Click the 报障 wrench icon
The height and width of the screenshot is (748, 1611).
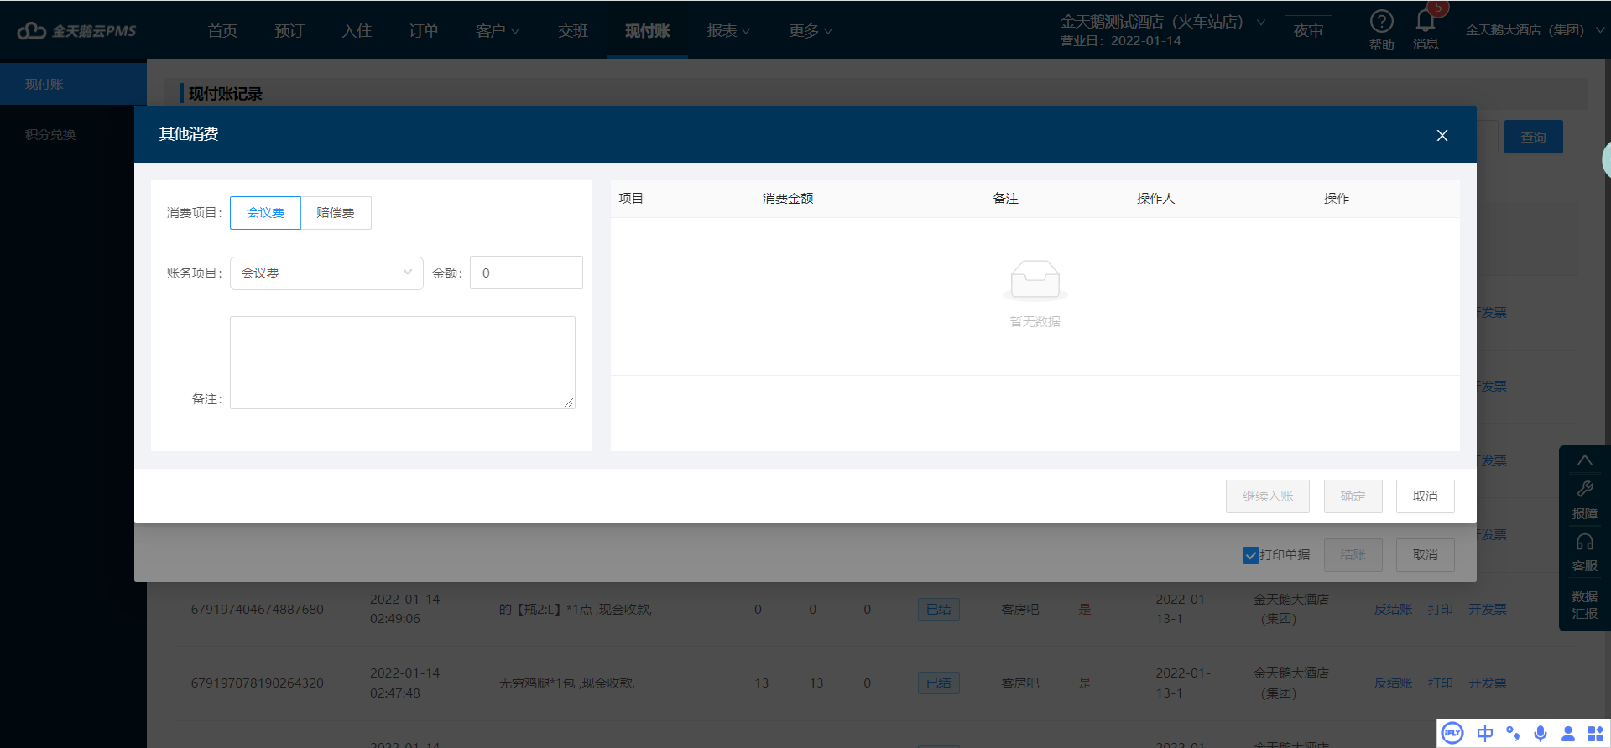click(1585, 489)
